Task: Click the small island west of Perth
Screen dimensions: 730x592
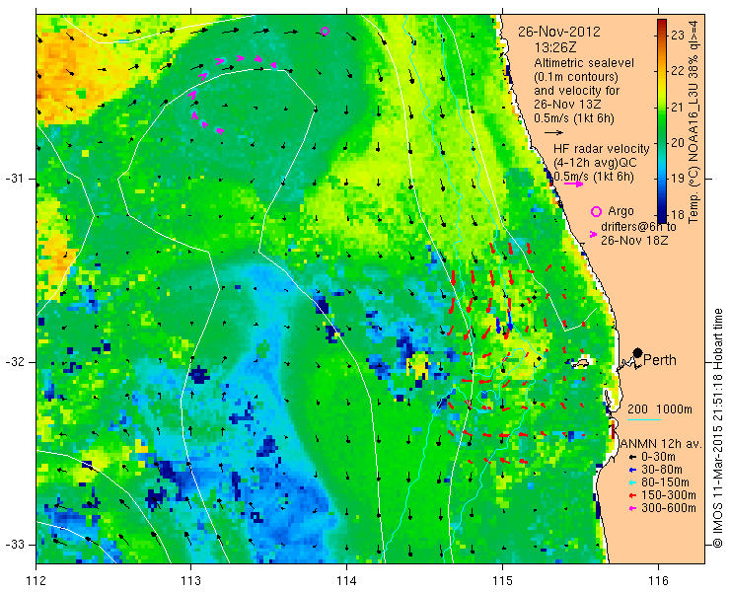Action: click(580, 362)
